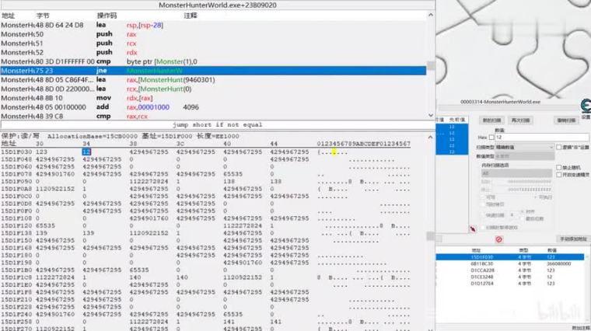Click the 366080000 value in address list

point(558,263)
